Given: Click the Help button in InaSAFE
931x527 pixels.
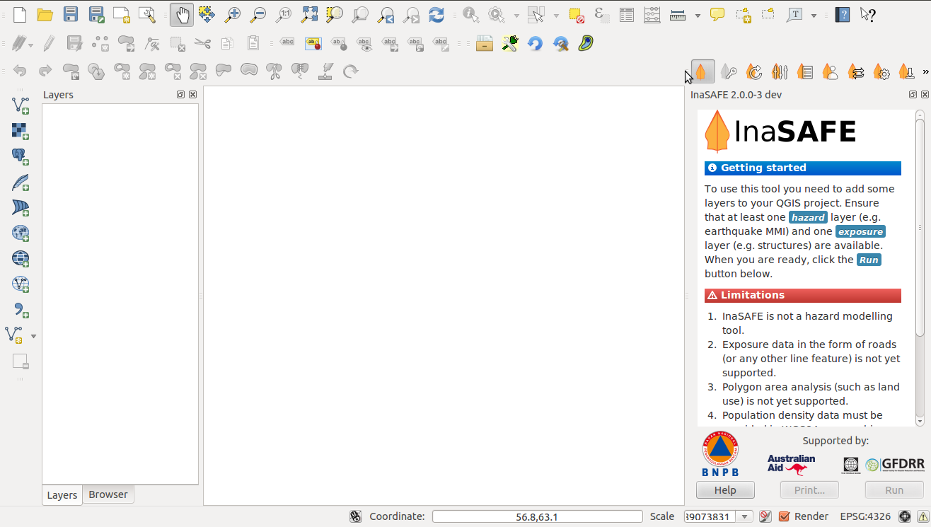Looking at the screenshot, I should coord(725,490).
